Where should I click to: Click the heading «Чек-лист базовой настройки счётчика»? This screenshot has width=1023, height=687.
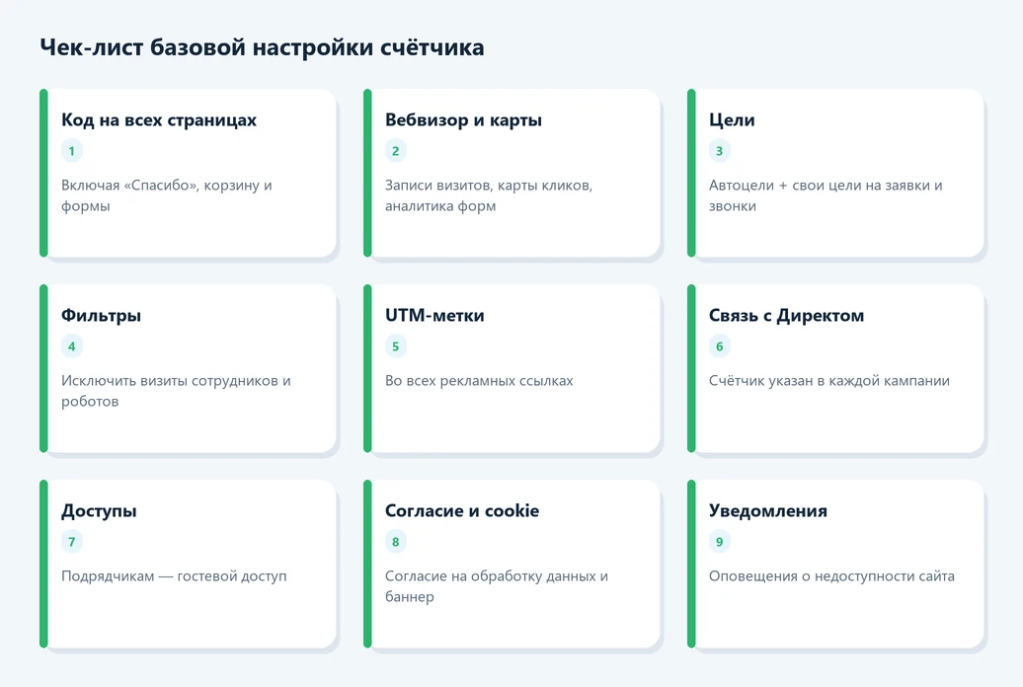coord(262,47)
